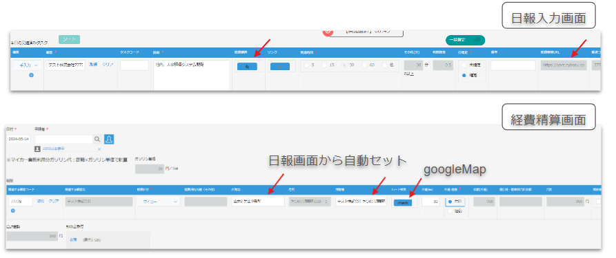Viewport: 616px width, 258px height.
Task: Click クリア link in daily report row
Action: point(108,65)
